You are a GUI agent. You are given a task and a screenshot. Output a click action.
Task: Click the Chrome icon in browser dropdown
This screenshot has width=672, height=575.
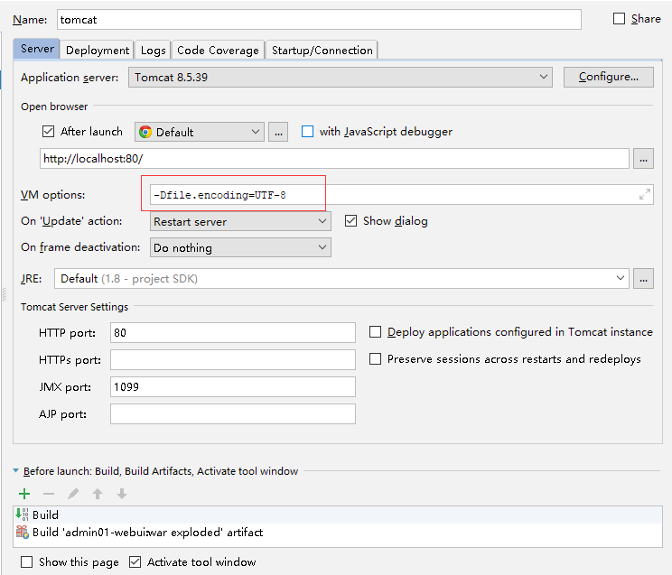[x=145, y=132]
